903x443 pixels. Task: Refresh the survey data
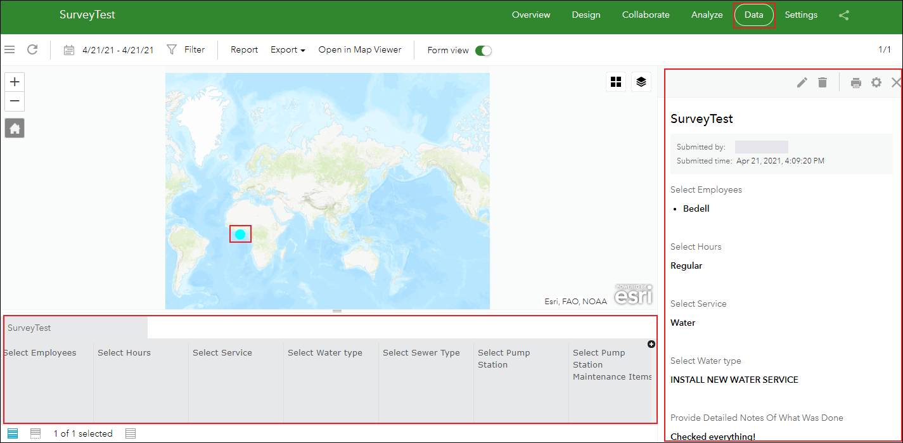click(x=32, y=49)
